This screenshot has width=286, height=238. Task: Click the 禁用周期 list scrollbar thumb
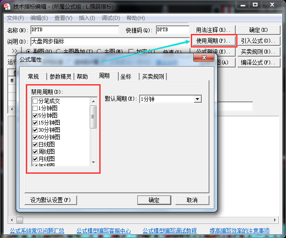(93, 117)
